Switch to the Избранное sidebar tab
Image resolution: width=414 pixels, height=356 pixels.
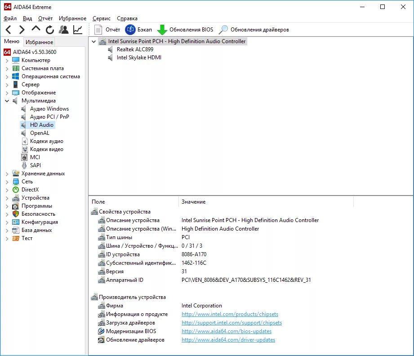40,42
